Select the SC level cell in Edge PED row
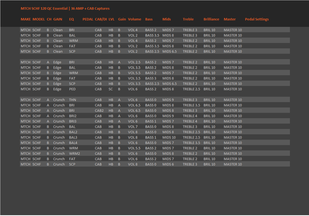The image size is (309, 216). 111,89
